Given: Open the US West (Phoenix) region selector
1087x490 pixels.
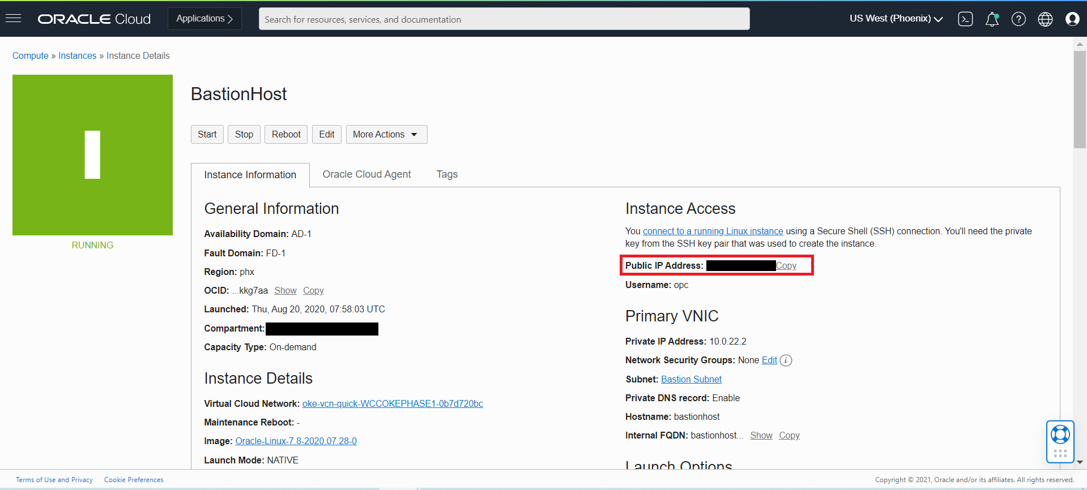Looking at the screenshot, I should pyautogui.click(x=896, y=19).
